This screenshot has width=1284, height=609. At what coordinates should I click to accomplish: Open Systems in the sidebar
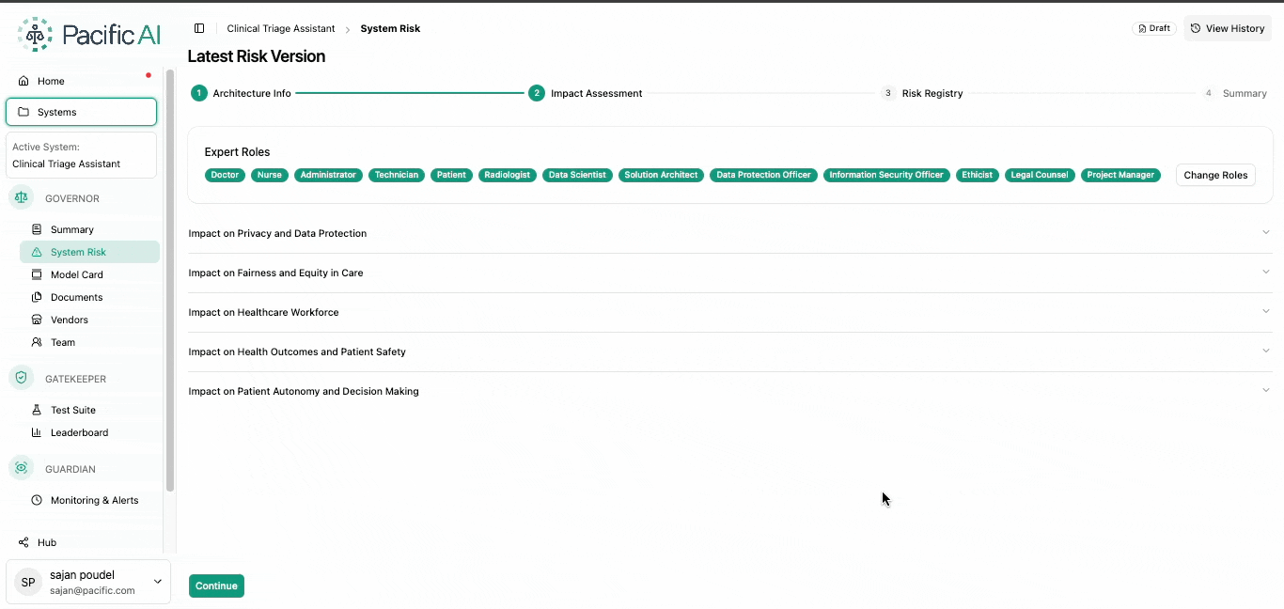coord(82,112)
